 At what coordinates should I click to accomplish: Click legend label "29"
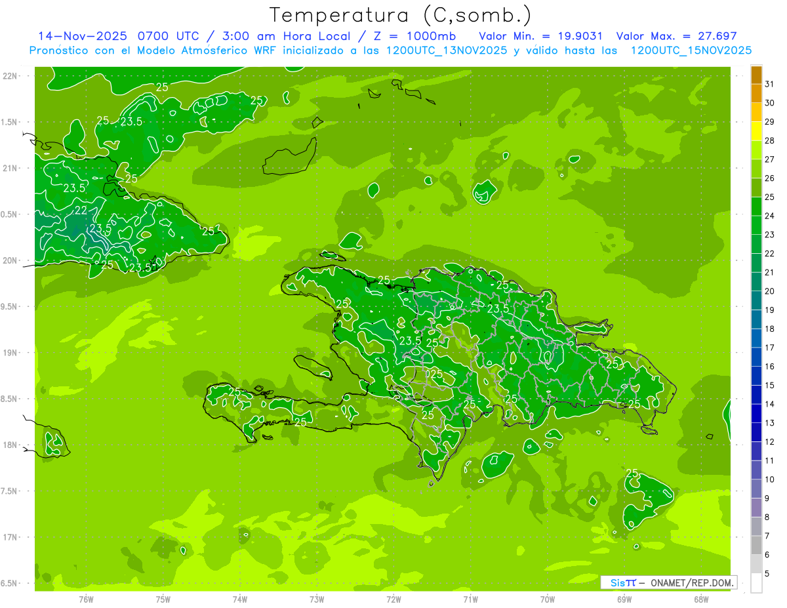coord(769,121)
